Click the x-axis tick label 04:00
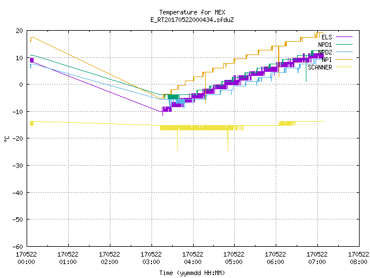Viewport: 370px width, 278px height. pos(193,262)
